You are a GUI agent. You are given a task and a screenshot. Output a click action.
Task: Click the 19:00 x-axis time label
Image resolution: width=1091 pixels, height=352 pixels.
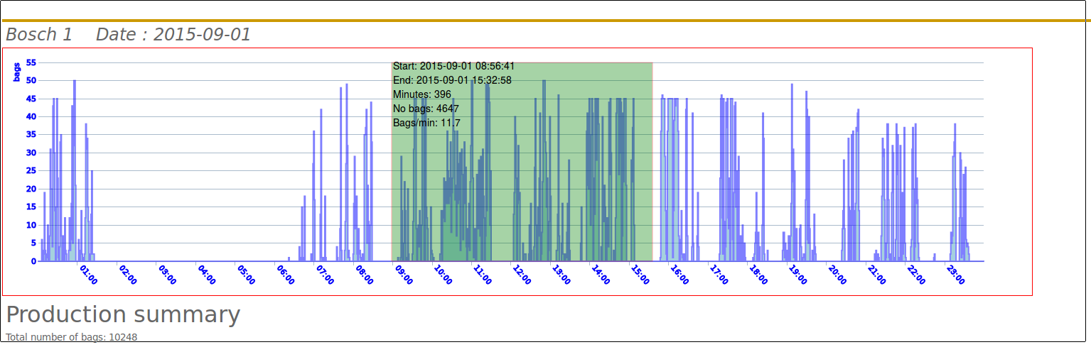(797, 275)
